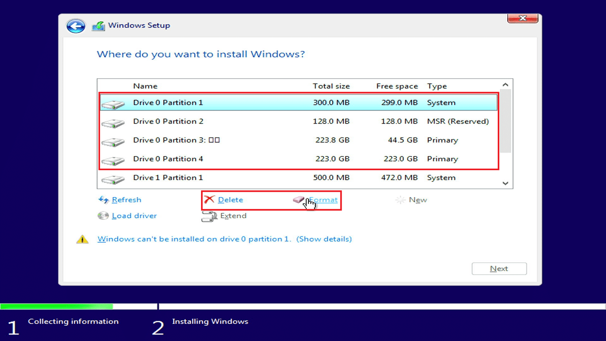Screen dimensions: 606x341
Task: Click the green setup progress bar
Action: (x=56, y=306)
